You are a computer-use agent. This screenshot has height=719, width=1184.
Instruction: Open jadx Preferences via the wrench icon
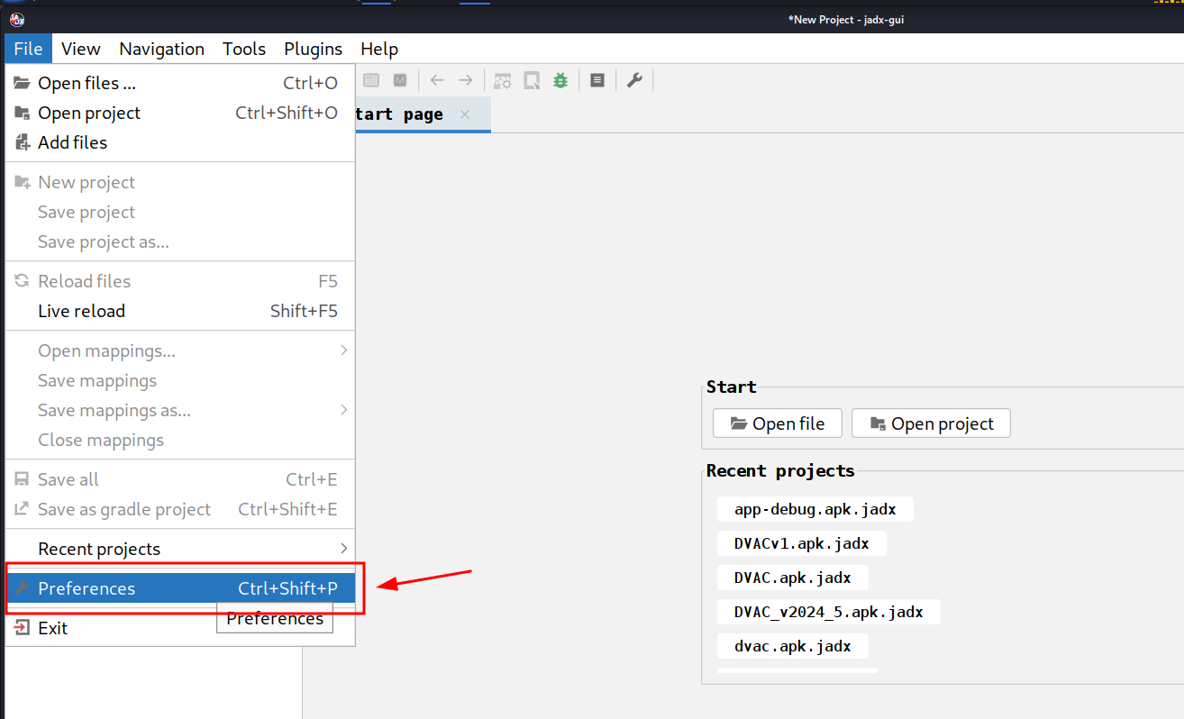pos(634,80)
